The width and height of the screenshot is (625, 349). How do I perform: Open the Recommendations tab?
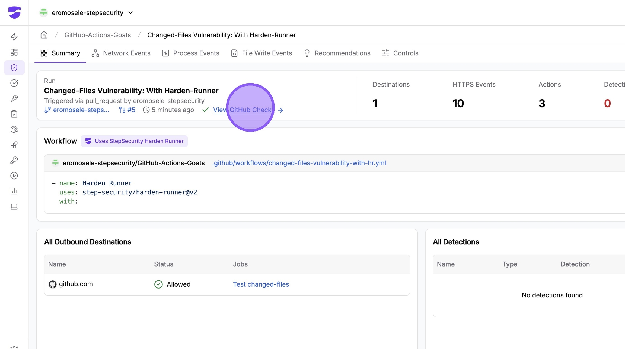click(x=337, y=53)
